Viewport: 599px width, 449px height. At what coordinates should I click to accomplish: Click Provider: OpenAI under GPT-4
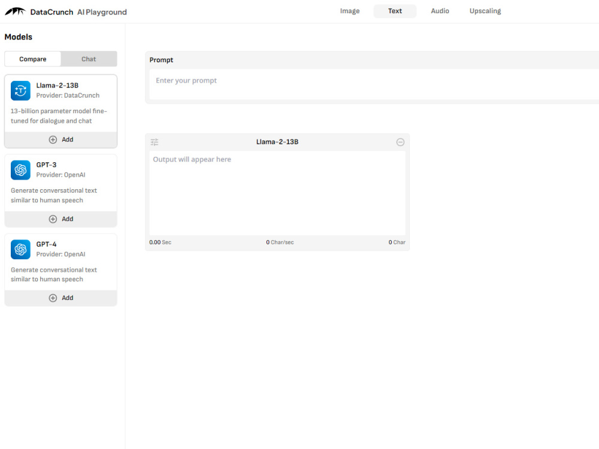[60, 254]
